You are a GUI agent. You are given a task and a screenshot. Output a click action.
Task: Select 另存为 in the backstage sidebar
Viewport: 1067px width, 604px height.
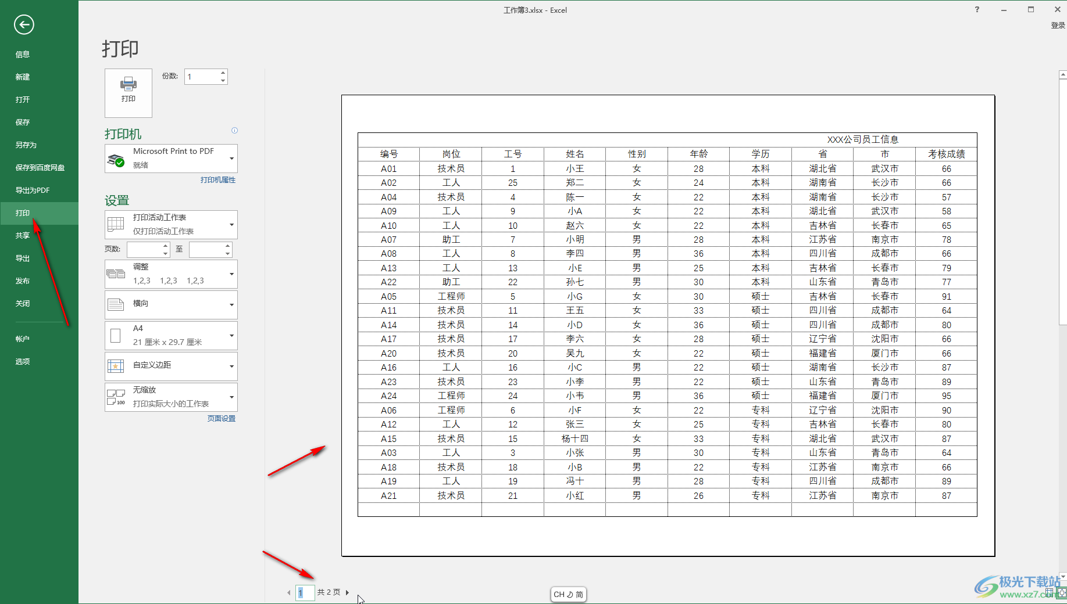point(39,145)
